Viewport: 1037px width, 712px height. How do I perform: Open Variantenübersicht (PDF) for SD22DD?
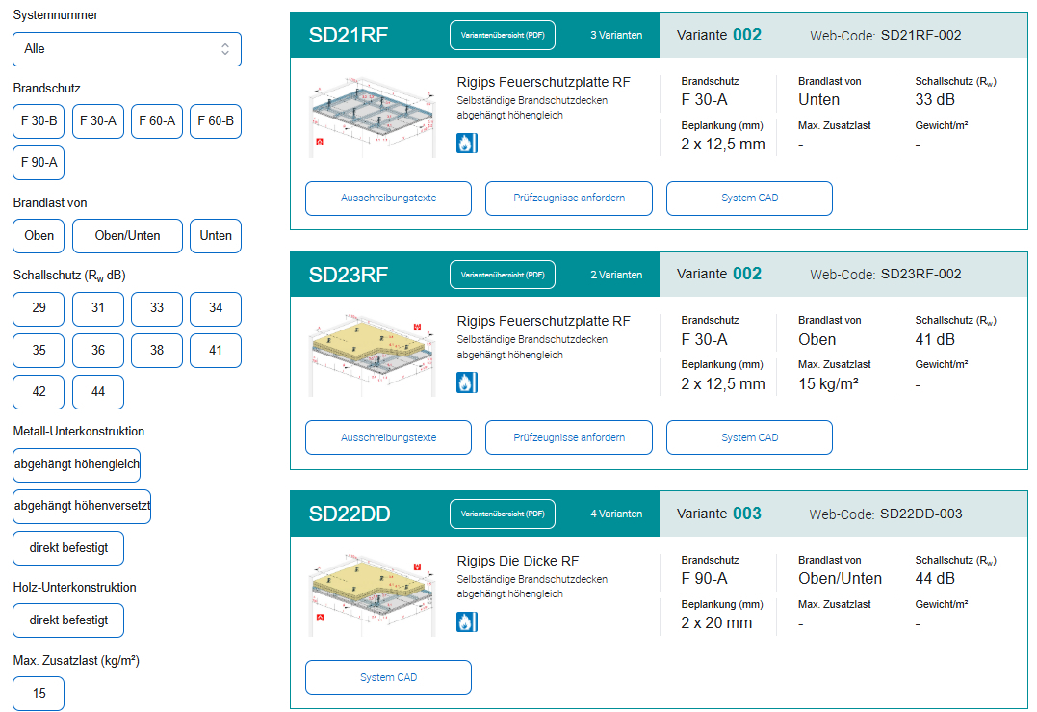[x=503, y=514]
